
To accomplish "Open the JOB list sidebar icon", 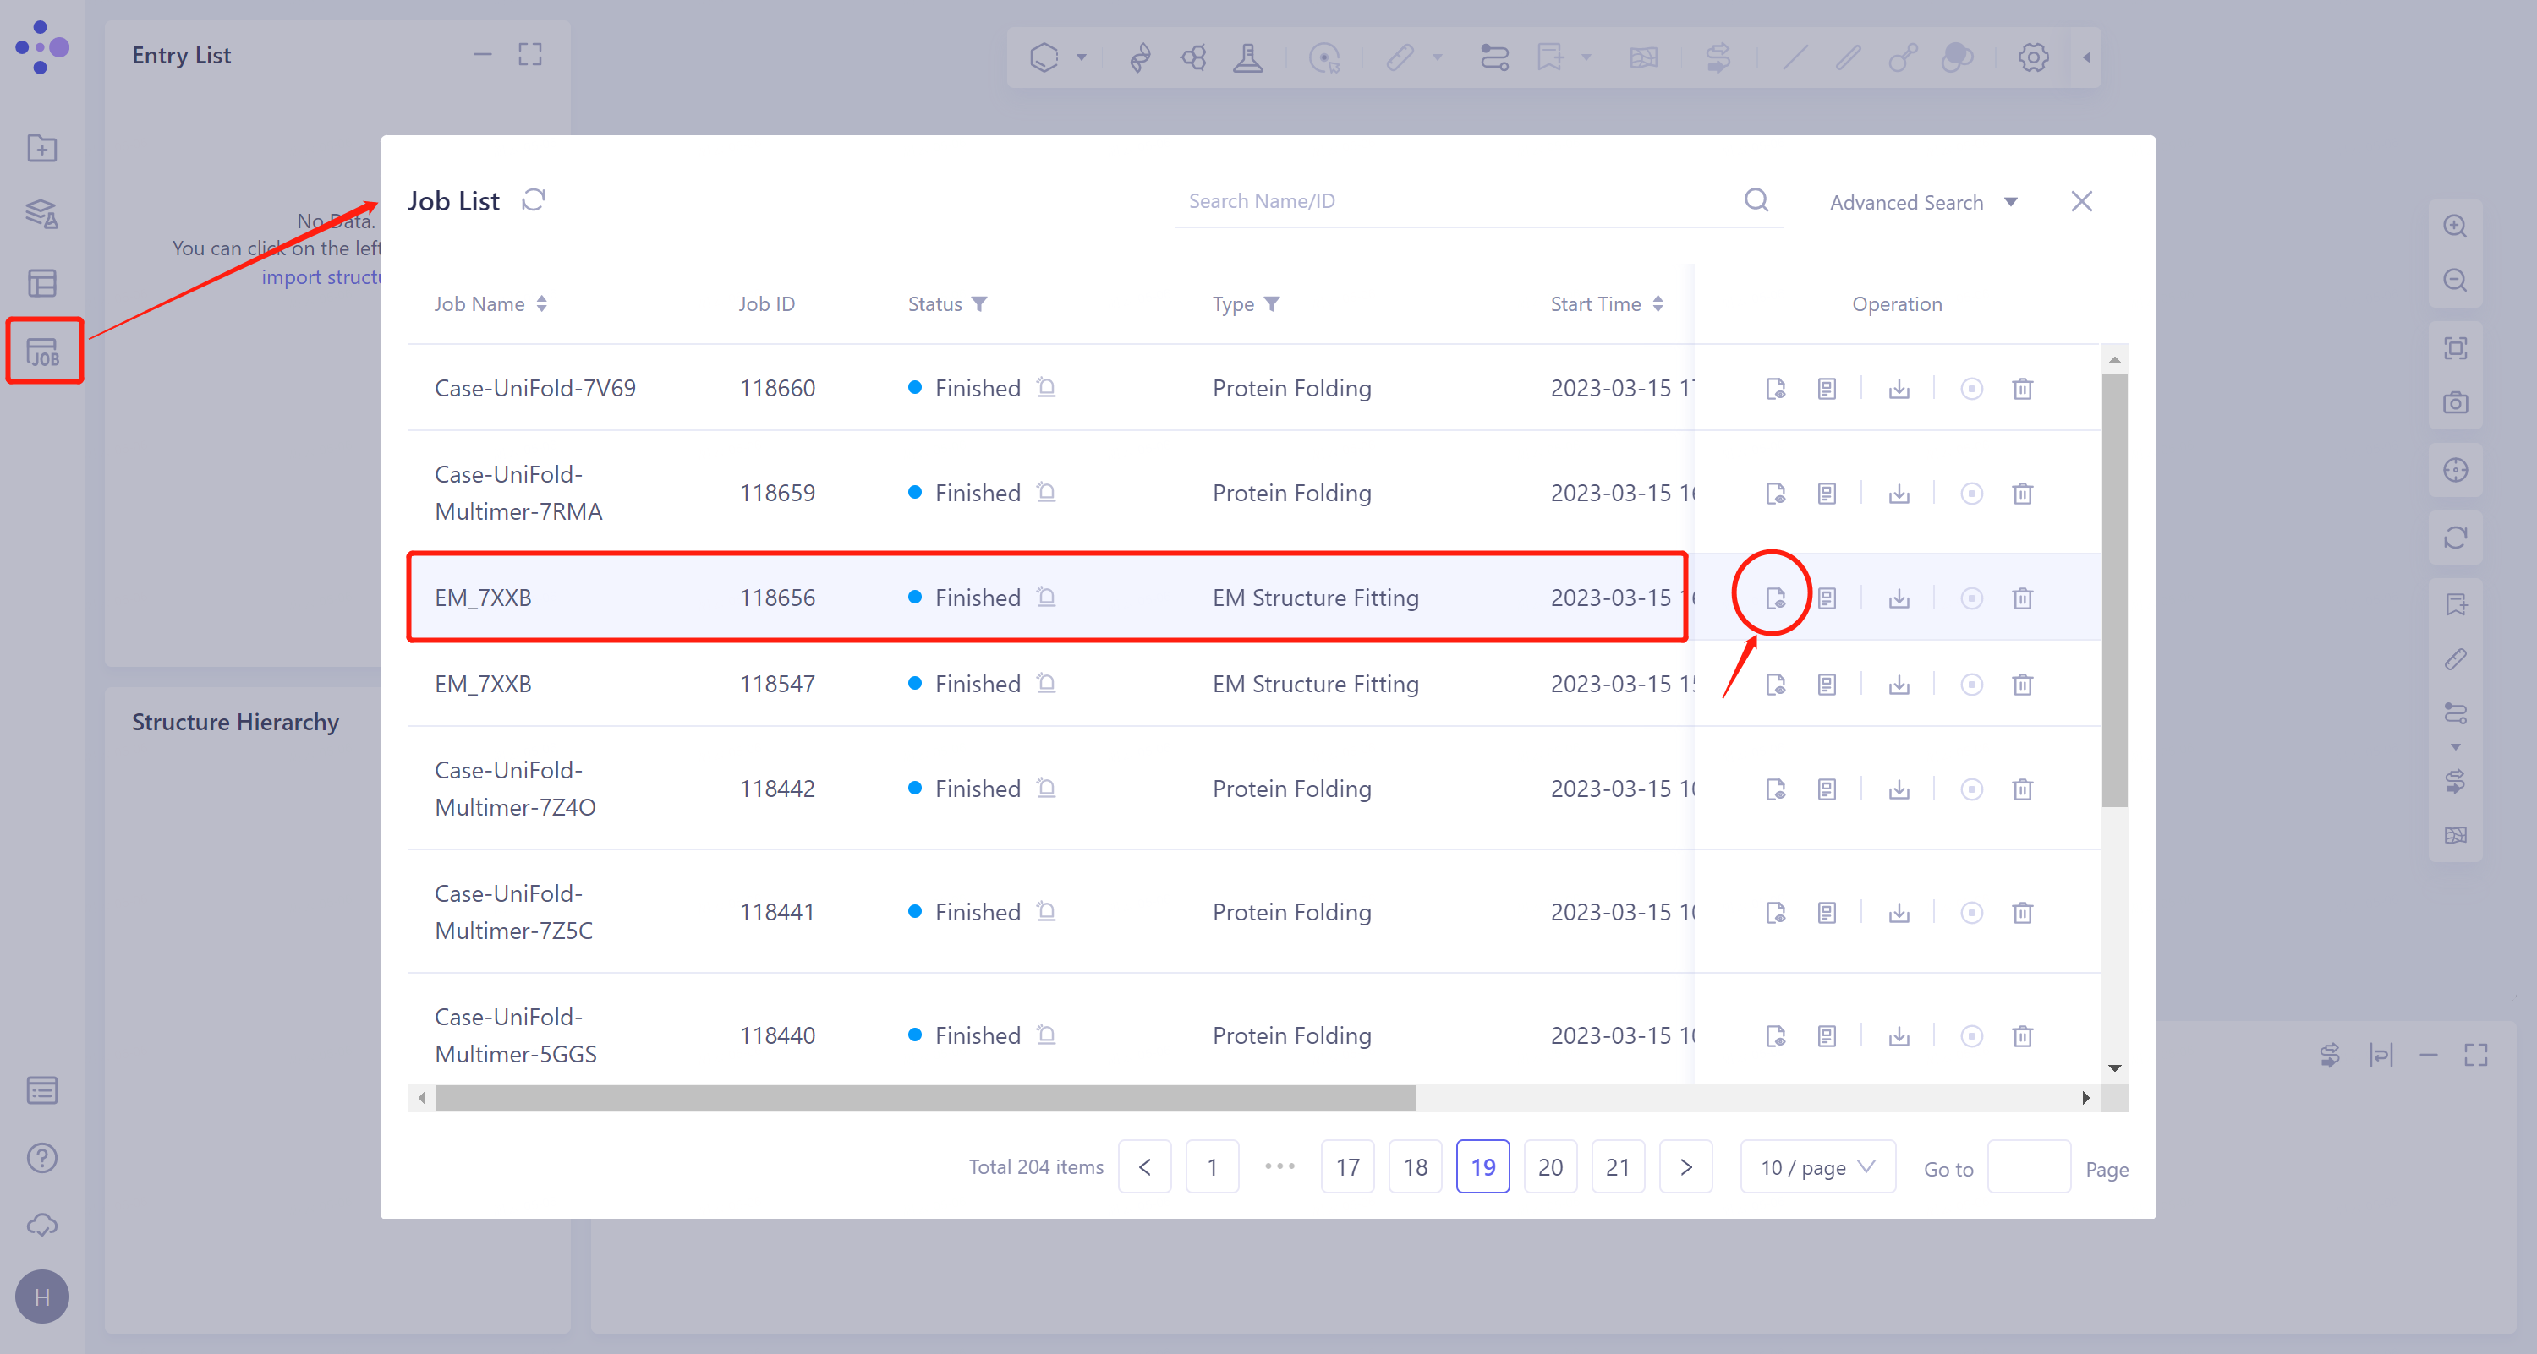I will click(x=43, y=352).
